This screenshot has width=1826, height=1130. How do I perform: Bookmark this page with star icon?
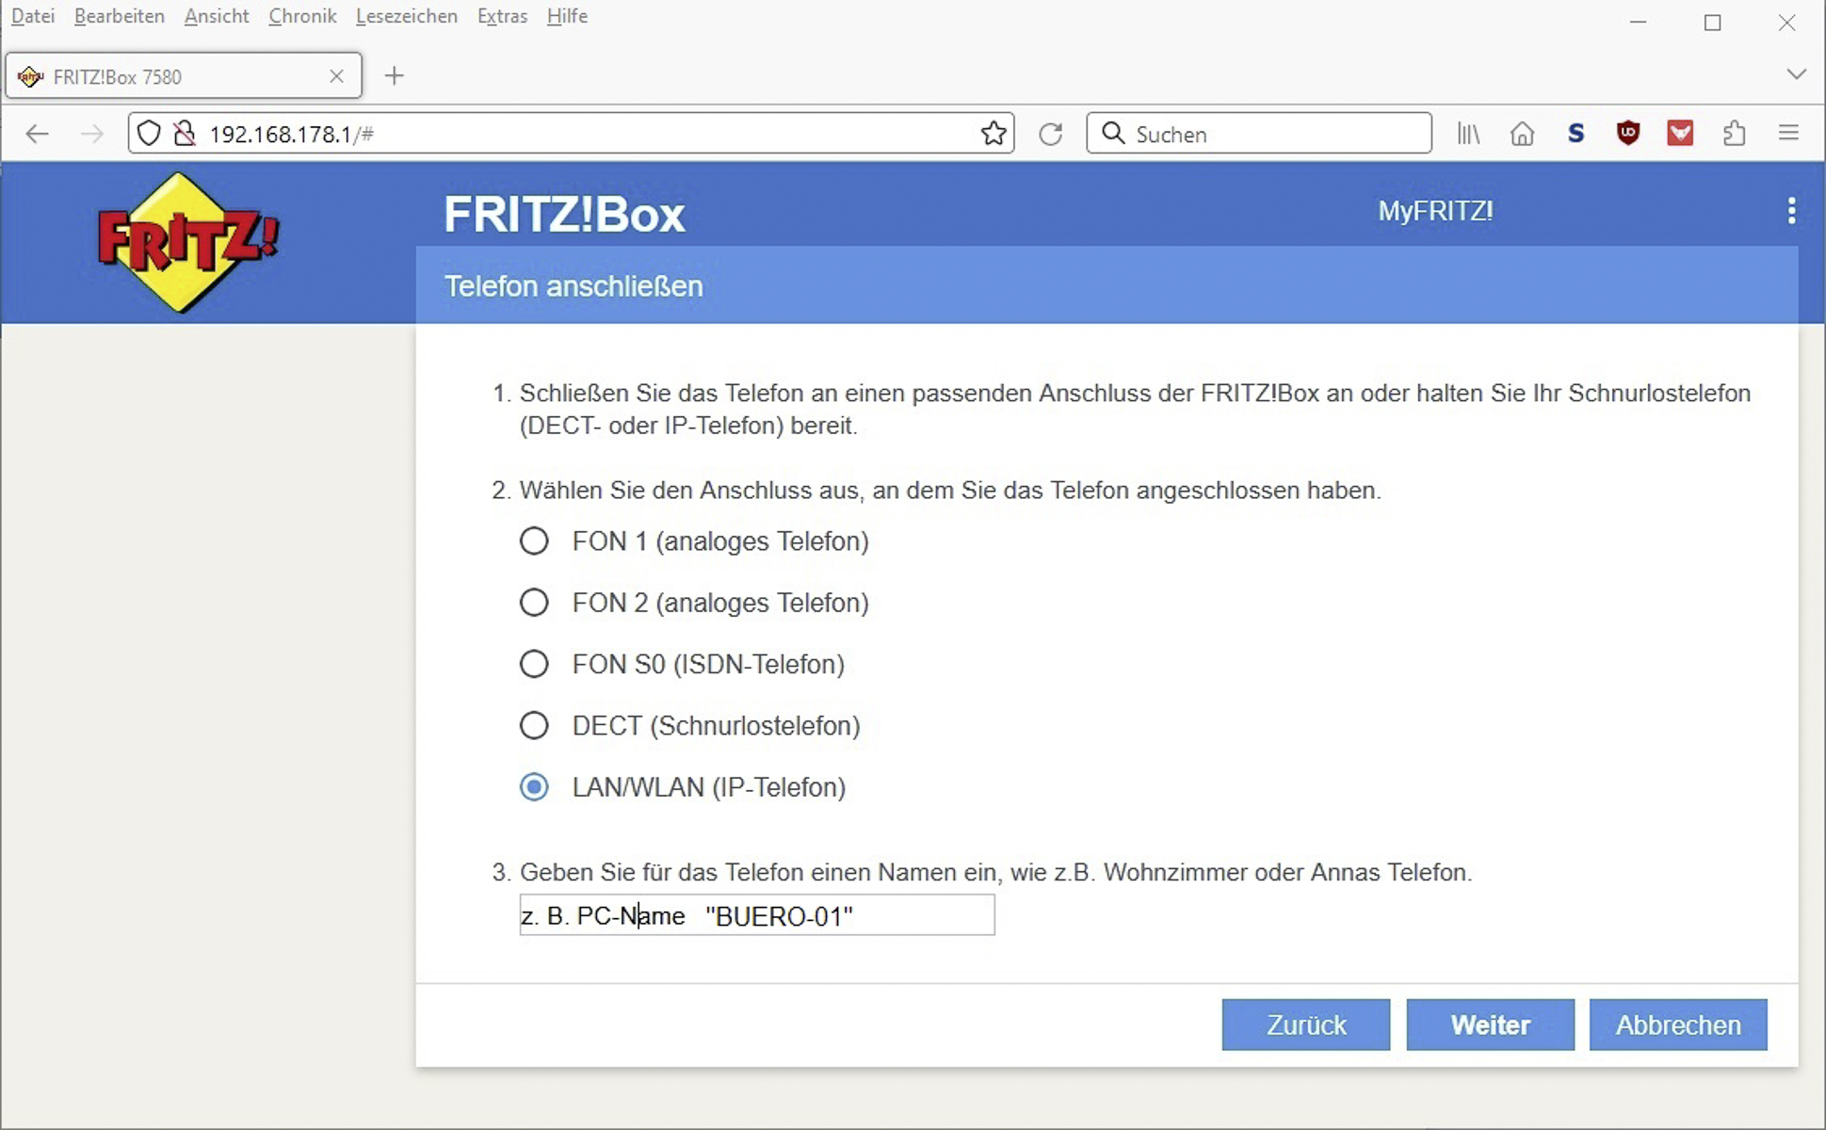(x=994, y=134)
